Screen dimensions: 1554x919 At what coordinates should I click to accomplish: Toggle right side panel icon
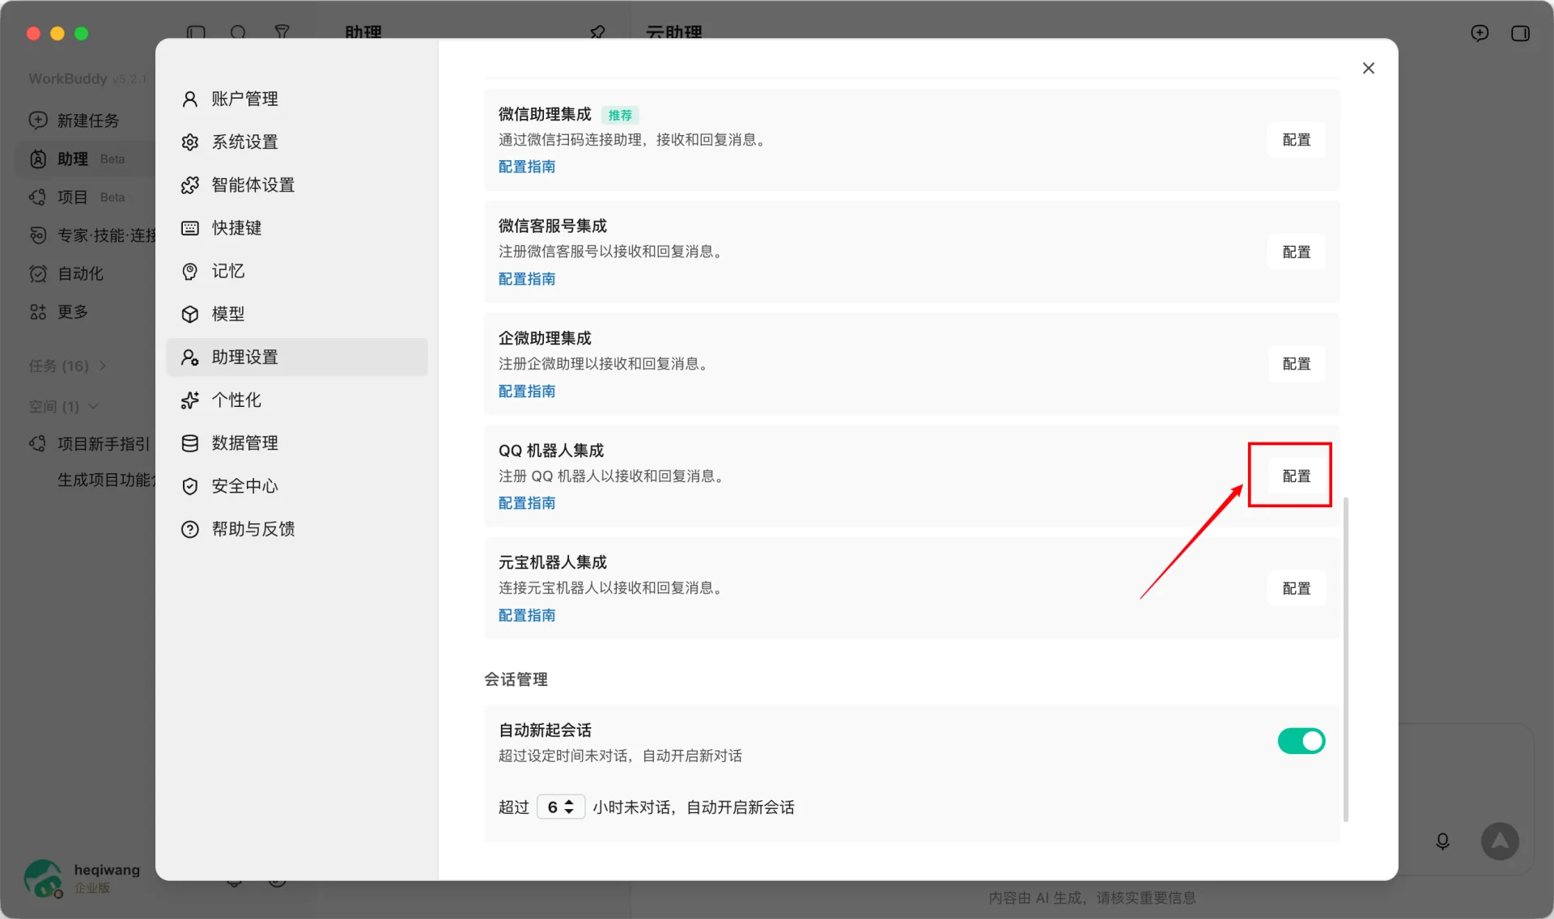point(1520,33)
